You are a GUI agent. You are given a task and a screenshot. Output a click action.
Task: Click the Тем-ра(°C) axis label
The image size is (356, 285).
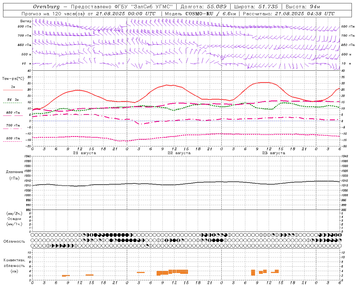coord(13,79)
